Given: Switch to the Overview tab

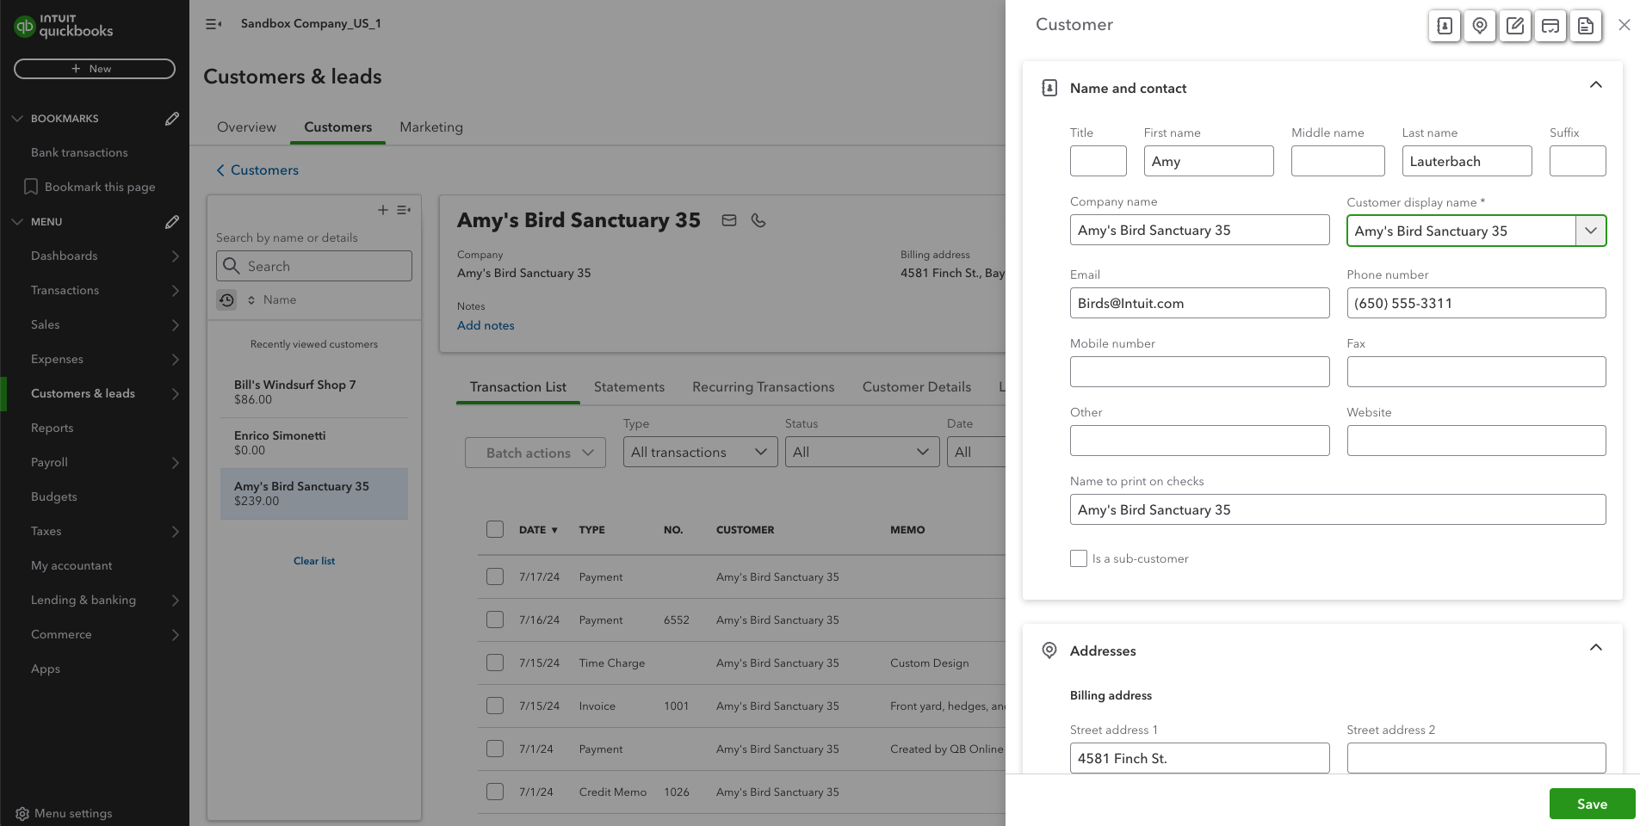Looking at the screenshot, I should click(246, 127).
